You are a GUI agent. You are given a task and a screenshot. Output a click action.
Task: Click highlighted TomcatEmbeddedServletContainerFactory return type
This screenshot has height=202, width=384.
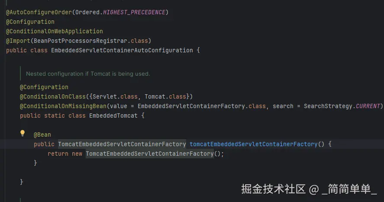click(x=122, y=144)
